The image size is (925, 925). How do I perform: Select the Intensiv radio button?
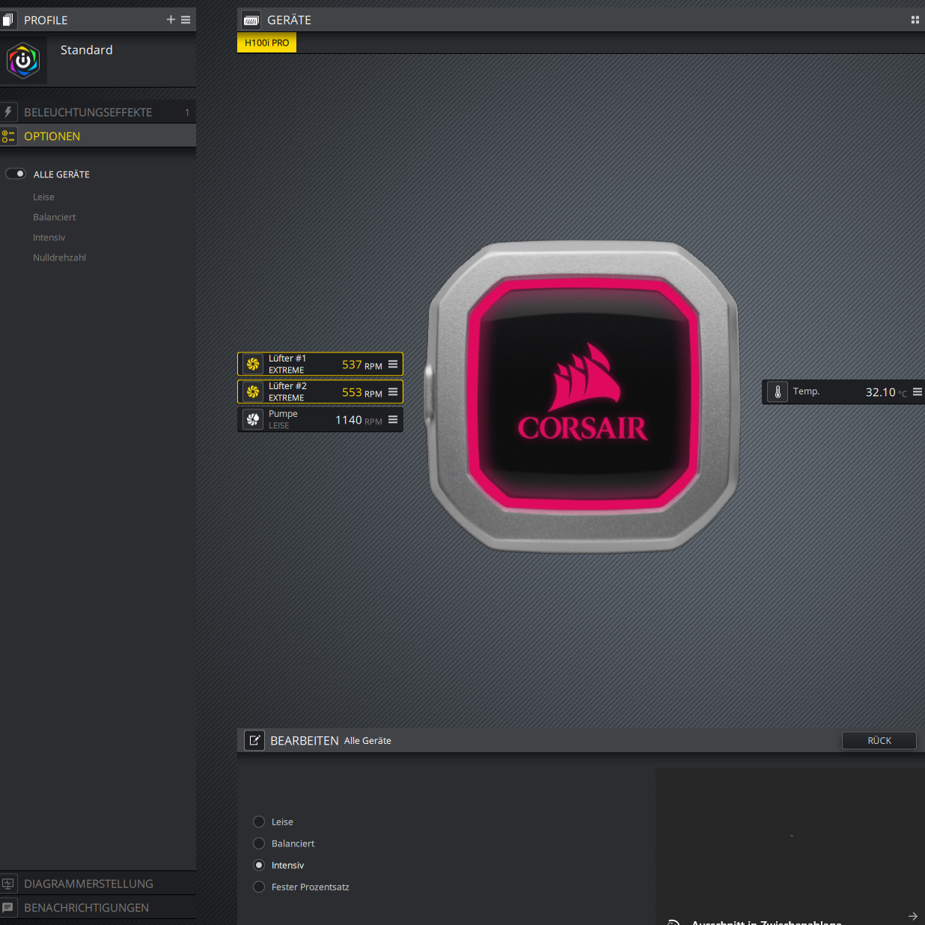tap(259, 865)
